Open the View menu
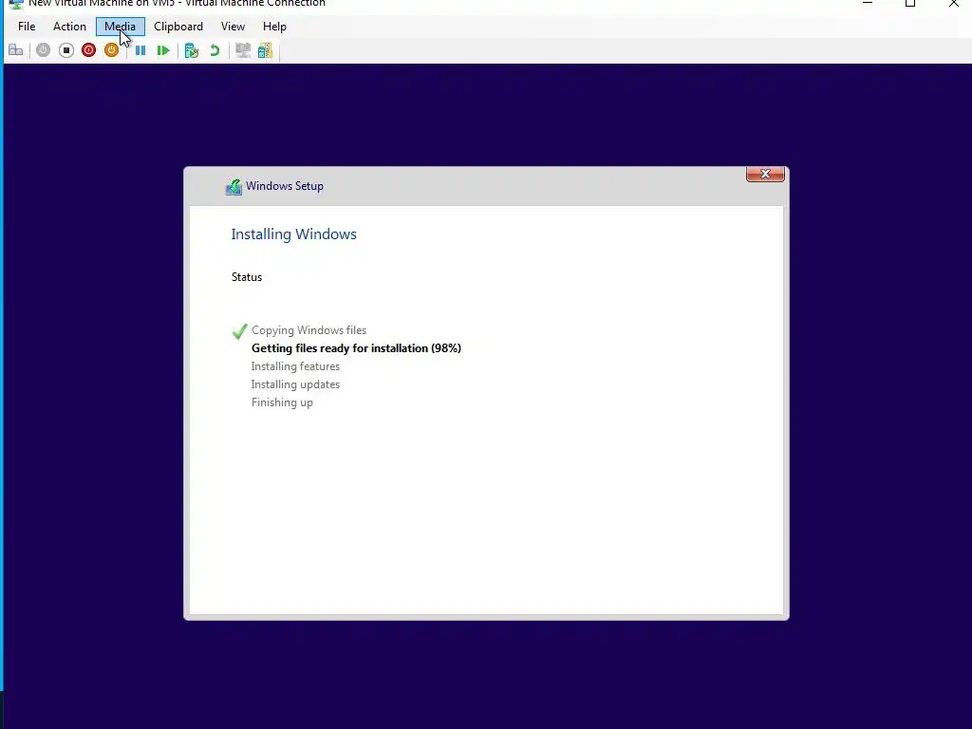The height and width of the screenshot is (729, 972). click(234, 27)
